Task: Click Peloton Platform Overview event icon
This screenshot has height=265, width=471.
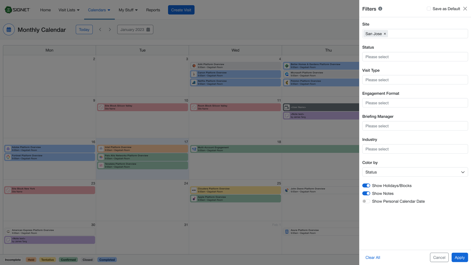Action: 287,83
